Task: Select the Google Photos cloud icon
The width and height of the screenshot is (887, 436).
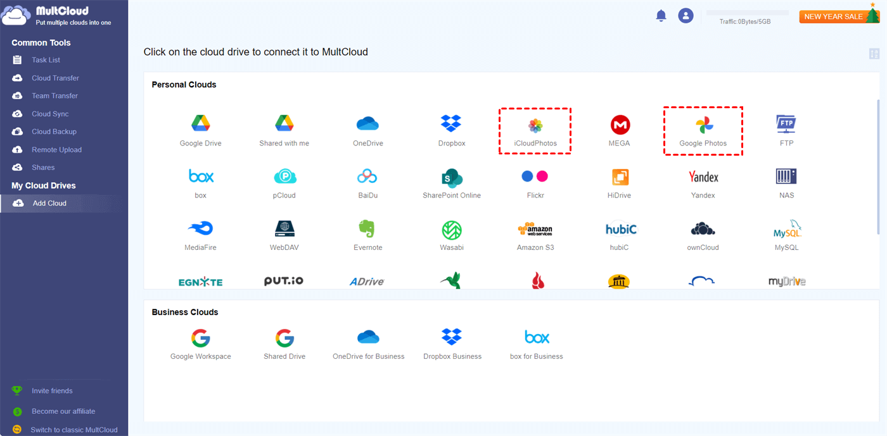Action: coord(703,131)
